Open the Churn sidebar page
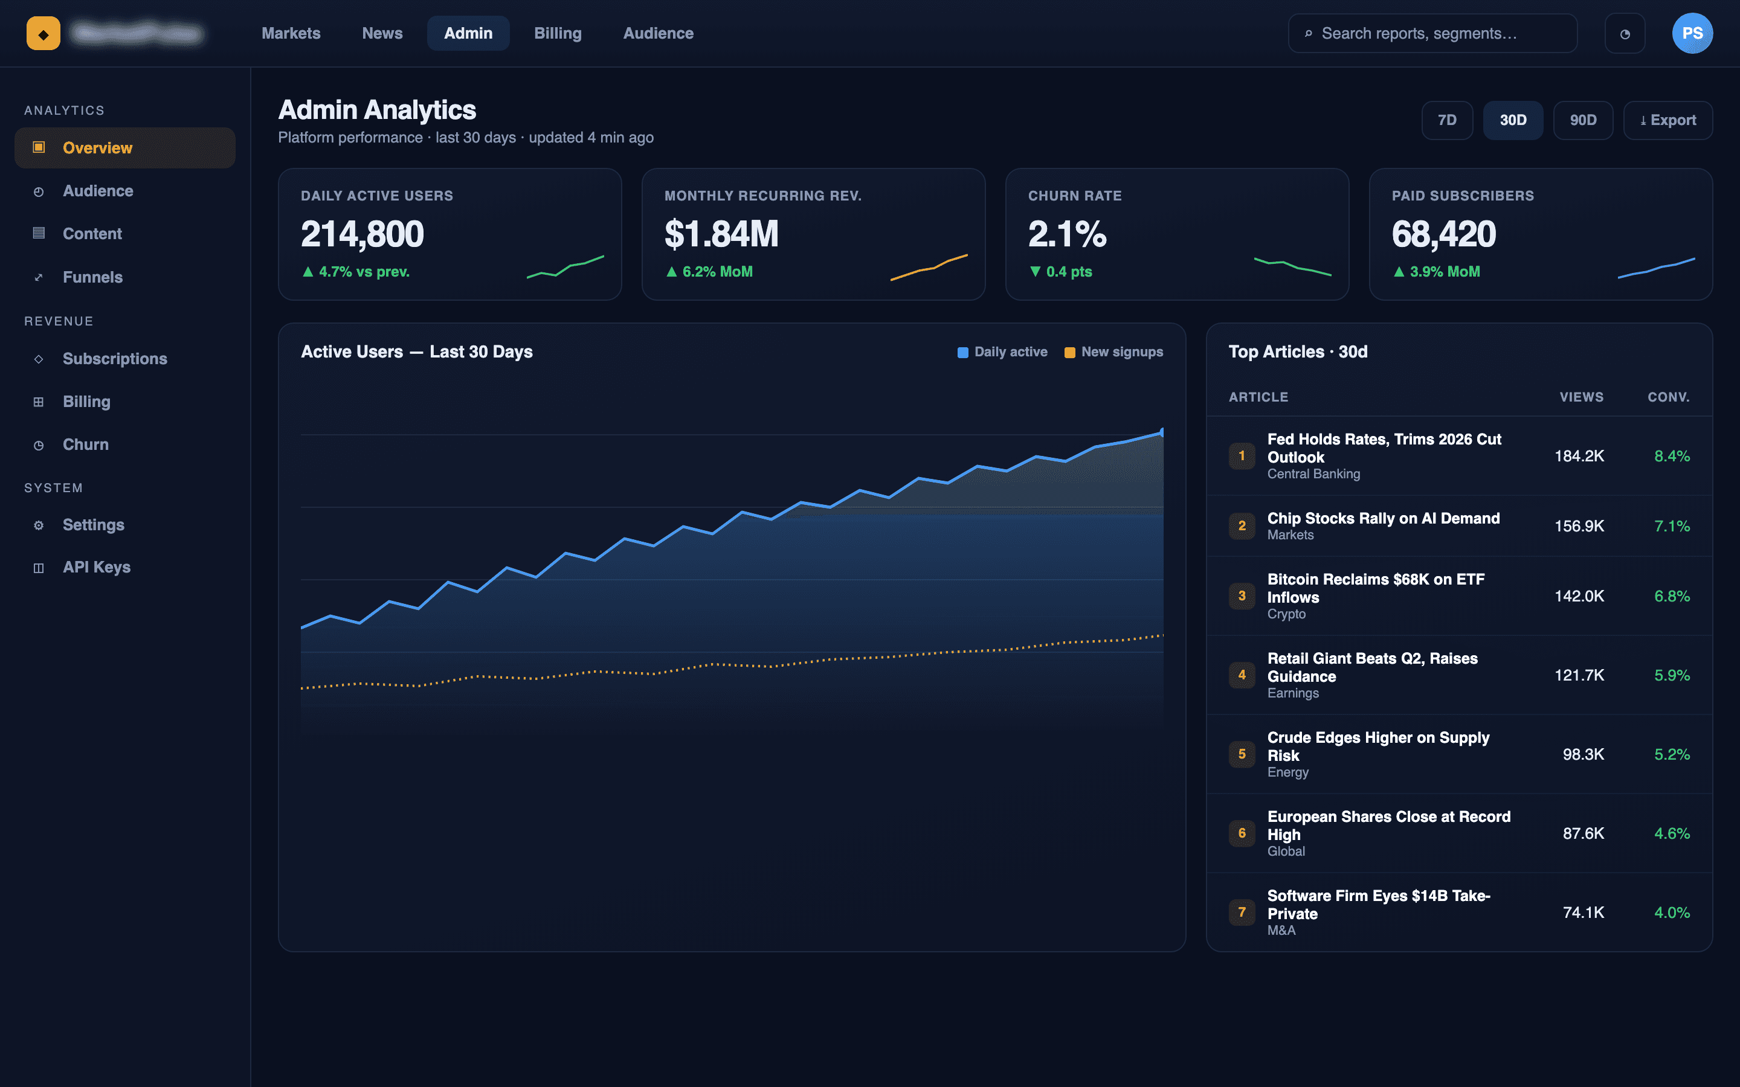The height and width of the screenshot is (1087, 1740). pos(125,445)
